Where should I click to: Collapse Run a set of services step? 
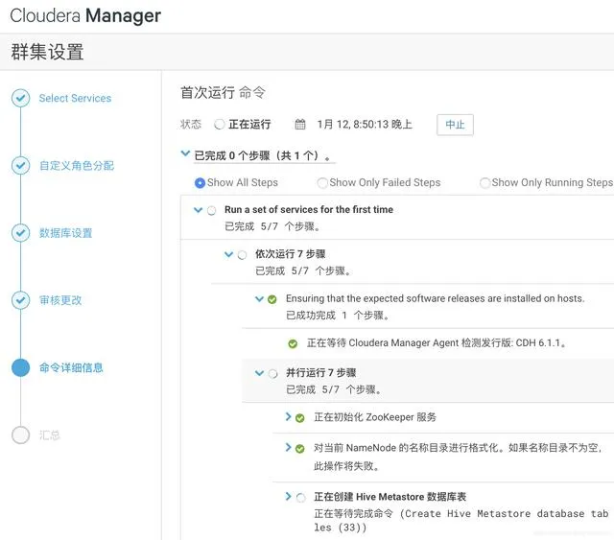pyautogui.click(x=199, y=210)
